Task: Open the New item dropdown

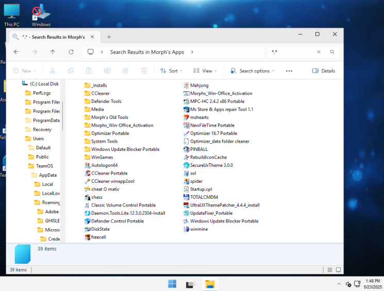Action: point(25,71)
